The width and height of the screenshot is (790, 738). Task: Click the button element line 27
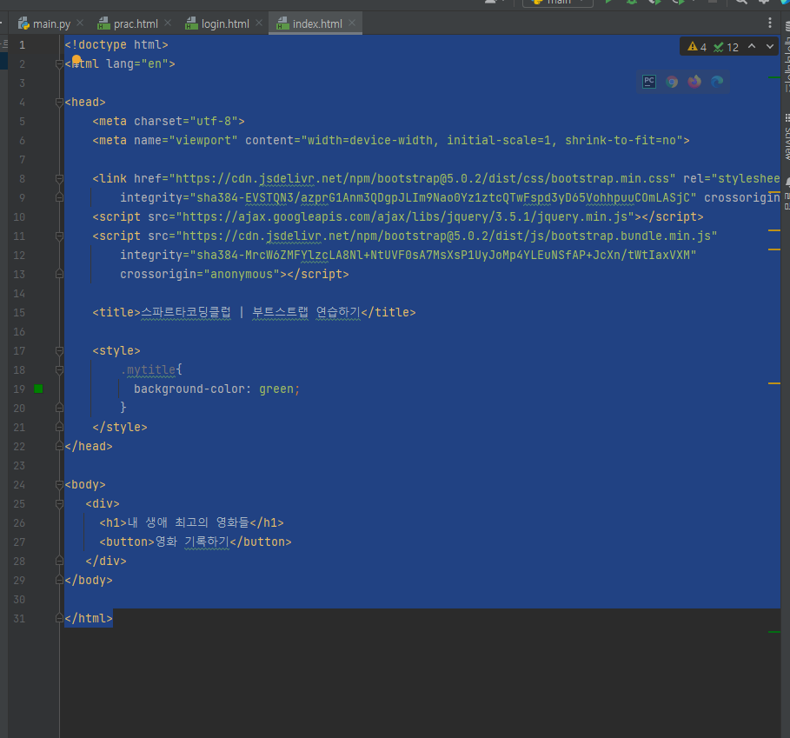tap(196, 542)
